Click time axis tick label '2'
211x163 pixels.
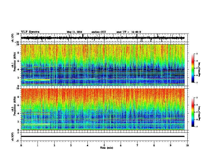[54, 145]
